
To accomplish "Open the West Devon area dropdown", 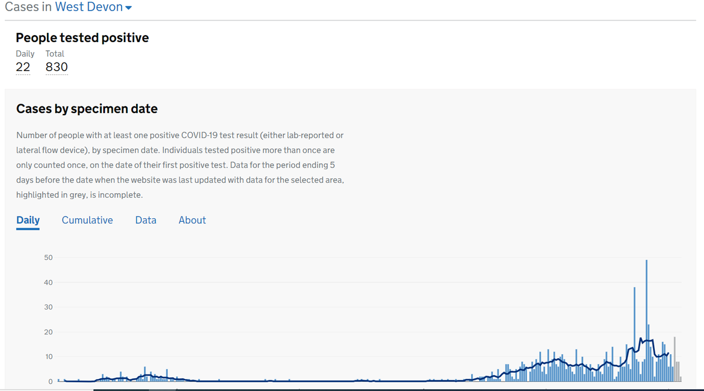I will 93,7.
